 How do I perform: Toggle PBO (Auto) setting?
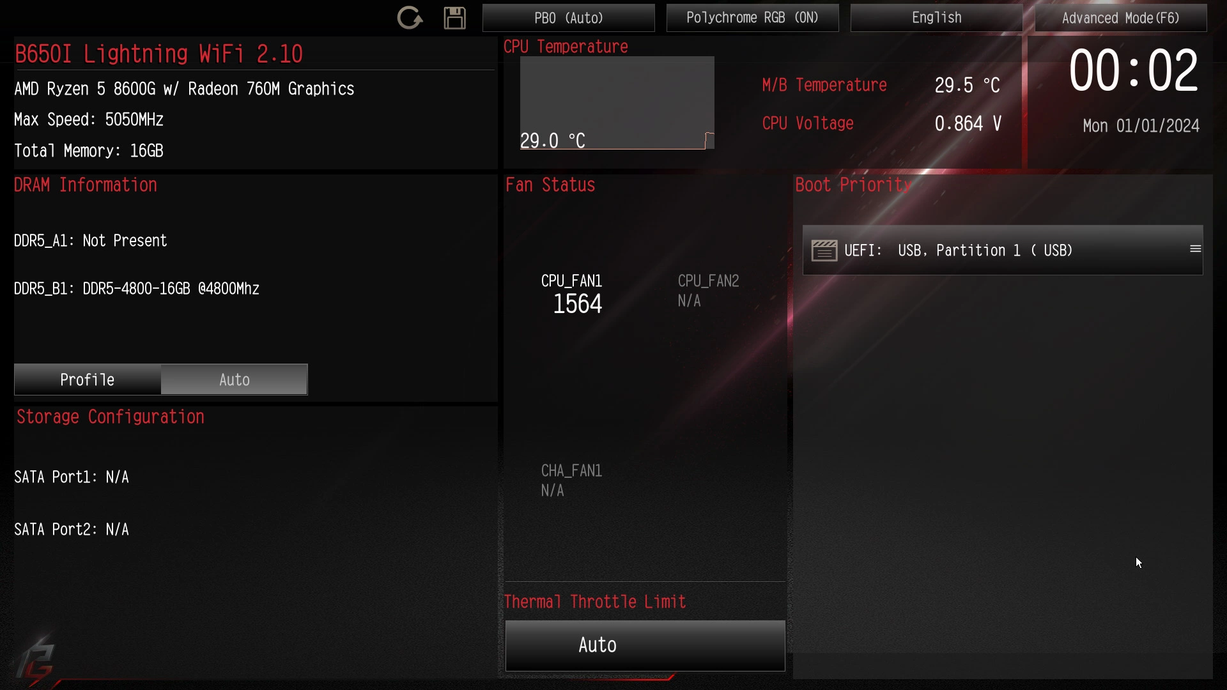(x=569, y=18)
